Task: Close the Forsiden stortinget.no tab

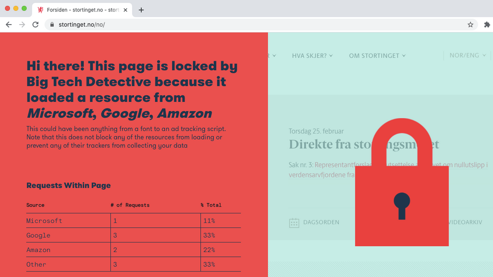Action: [x=125, y=10]
